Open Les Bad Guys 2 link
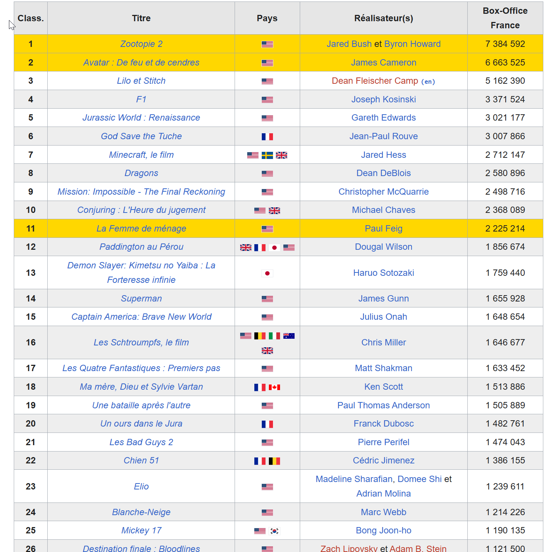 pos(141,442)
